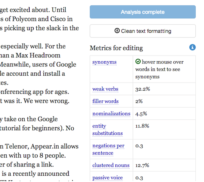204x182 pixels.
Task: Click the 12.7% clustered nouns value
Action: click(x=142, y=165)
